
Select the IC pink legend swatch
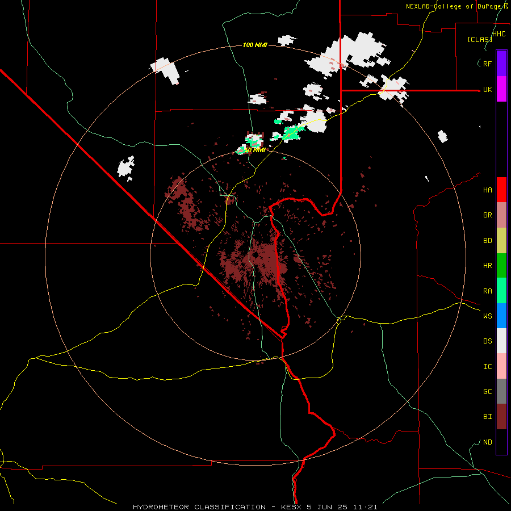click(x=501, y=366)
